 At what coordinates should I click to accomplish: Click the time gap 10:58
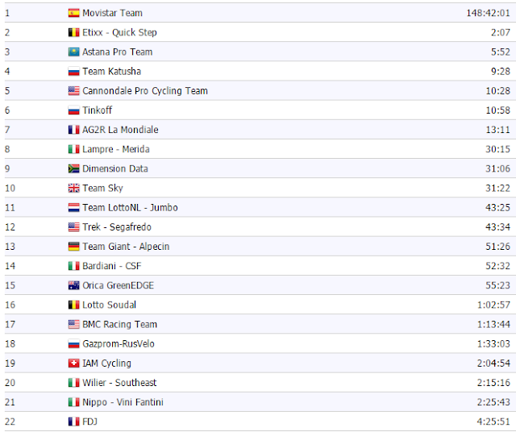(x=498, y=110)
